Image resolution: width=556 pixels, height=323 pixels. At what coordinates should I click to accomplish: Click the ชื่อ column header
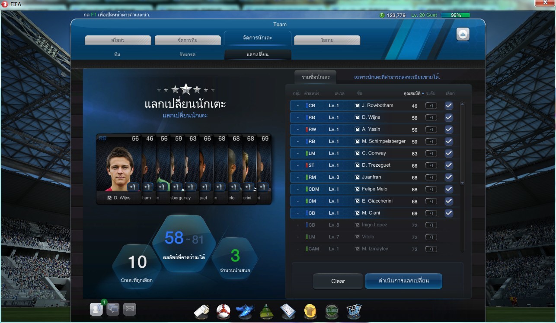360,93
